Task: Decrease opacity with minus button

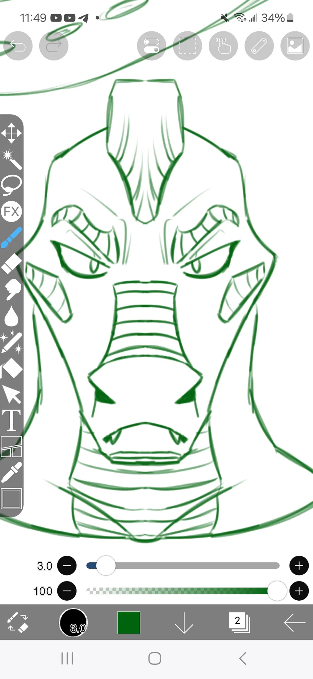Action: tap(67, 591)
